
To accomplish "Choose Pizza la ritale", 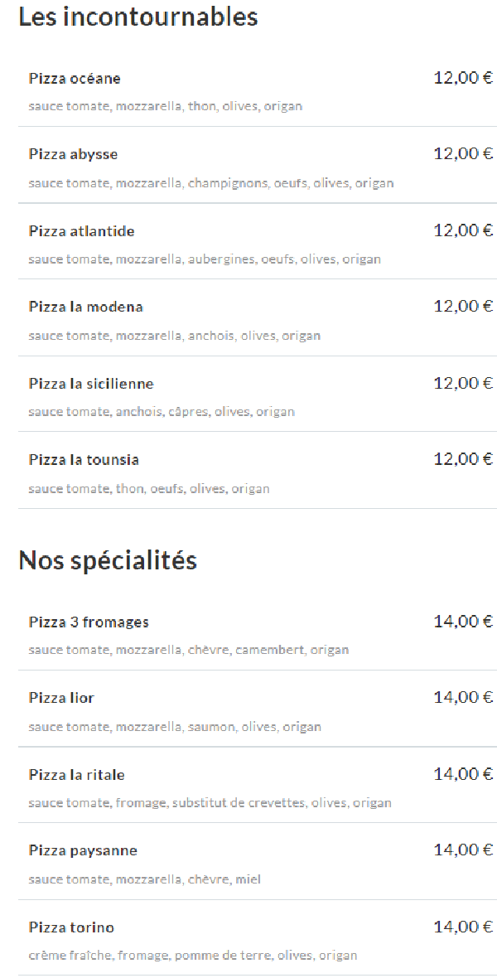I will 258,785.
